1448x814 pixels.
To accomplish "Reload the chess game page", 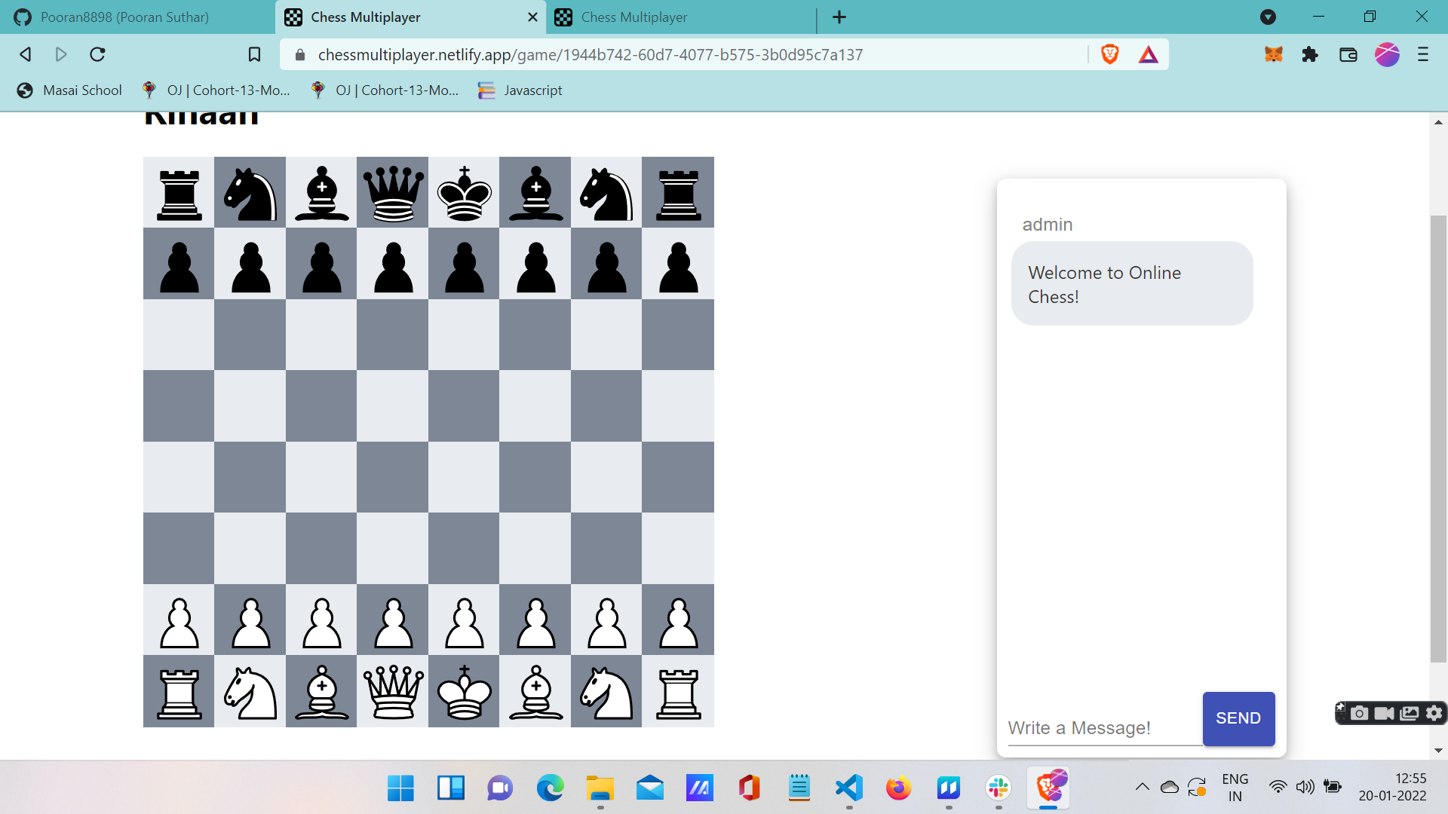I will [x=97, y=54].
